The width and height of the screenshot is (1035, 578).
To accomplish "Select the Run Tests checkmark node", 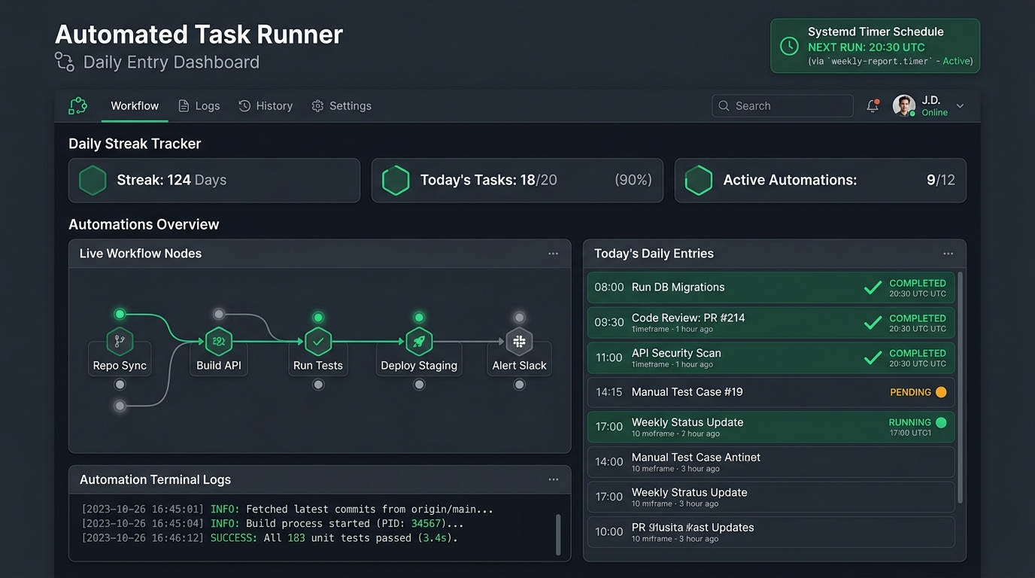I will pos(318,342).
